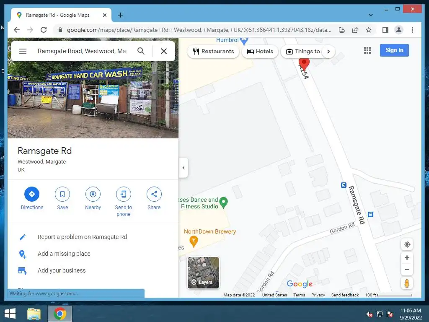The image size is (429, 322).
Task: Click the NorthDown Brewery marker
Action: [x=194, y=241]
